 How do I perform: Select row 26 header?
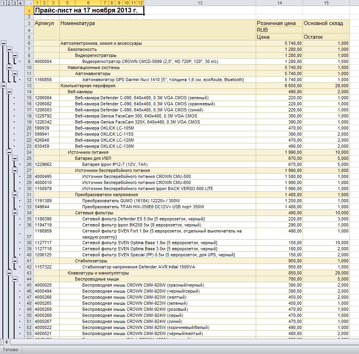coord(29,164)
